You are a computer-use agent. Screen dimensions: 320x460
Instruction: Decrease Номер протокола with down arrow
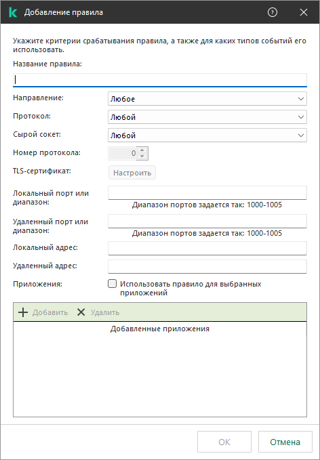(142, 156)
